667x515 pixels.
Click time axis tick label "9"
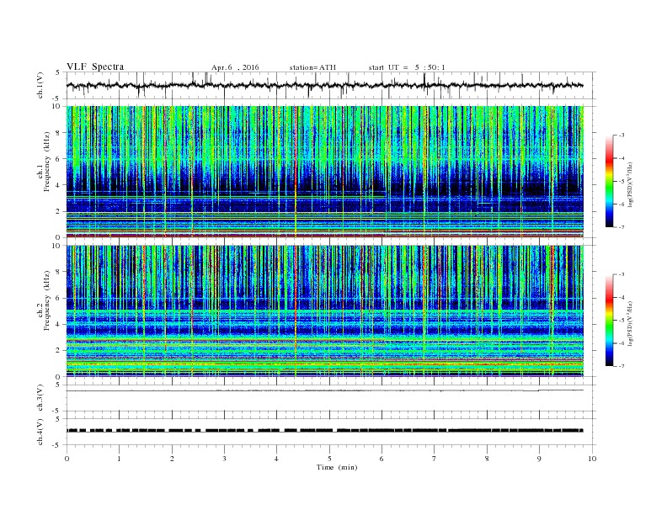539,459
